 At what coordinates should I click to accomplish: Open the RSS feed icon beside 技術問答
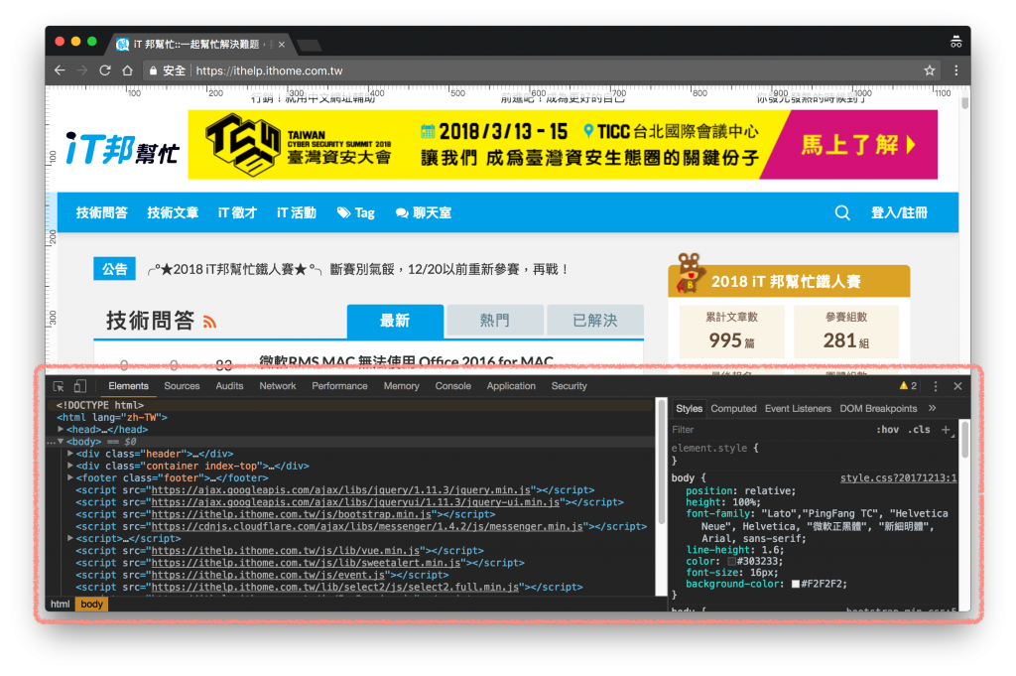209,322
